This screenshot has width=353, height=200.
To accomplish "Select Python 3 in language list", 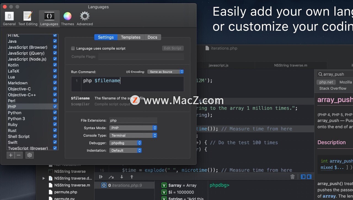I will [x=17, y=119].
